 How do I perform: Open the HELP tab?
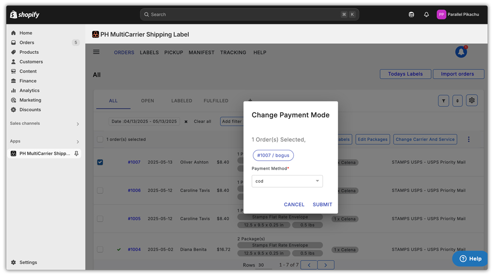click(x=260, y=53)
